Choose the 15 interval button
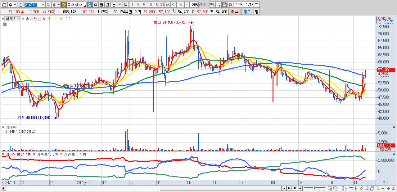Viewport: 397px width, 192px height. 156,5
